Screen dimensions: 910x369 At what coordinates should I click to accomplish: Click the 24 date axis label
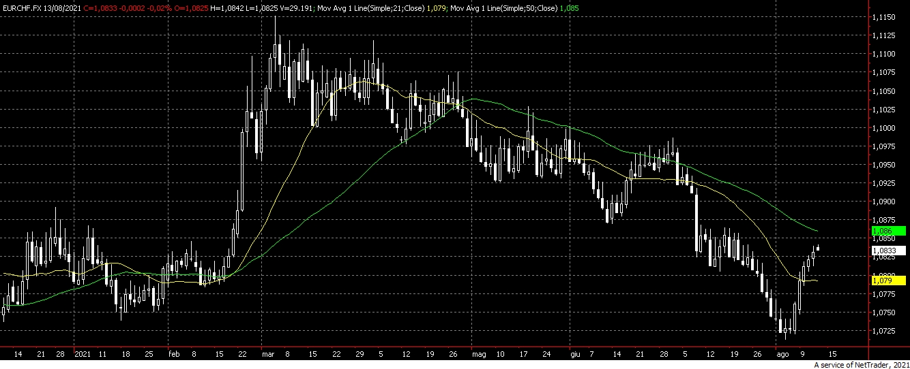coord(547,355)
